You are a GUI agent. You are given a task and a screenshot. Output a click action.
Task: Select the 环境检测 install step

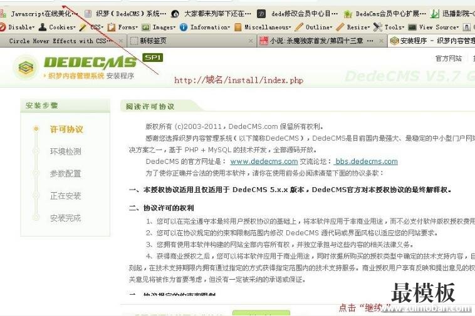pos(65,151)
